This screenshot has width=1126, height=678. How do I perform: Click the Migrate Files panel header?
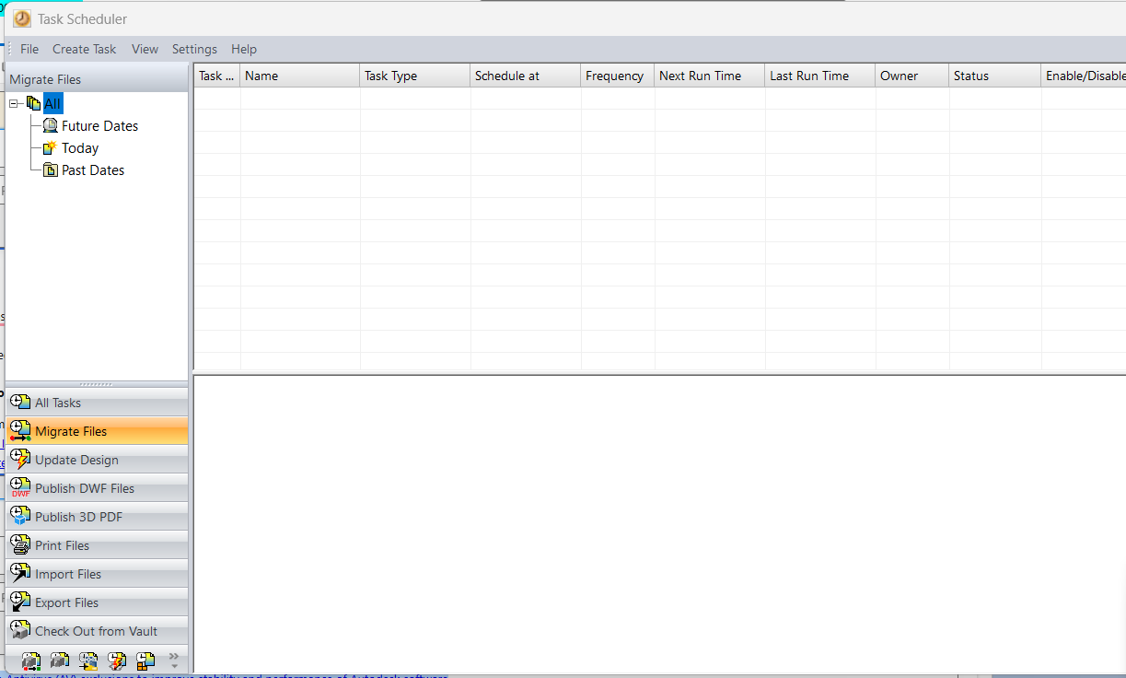click(x=97, y=79)
